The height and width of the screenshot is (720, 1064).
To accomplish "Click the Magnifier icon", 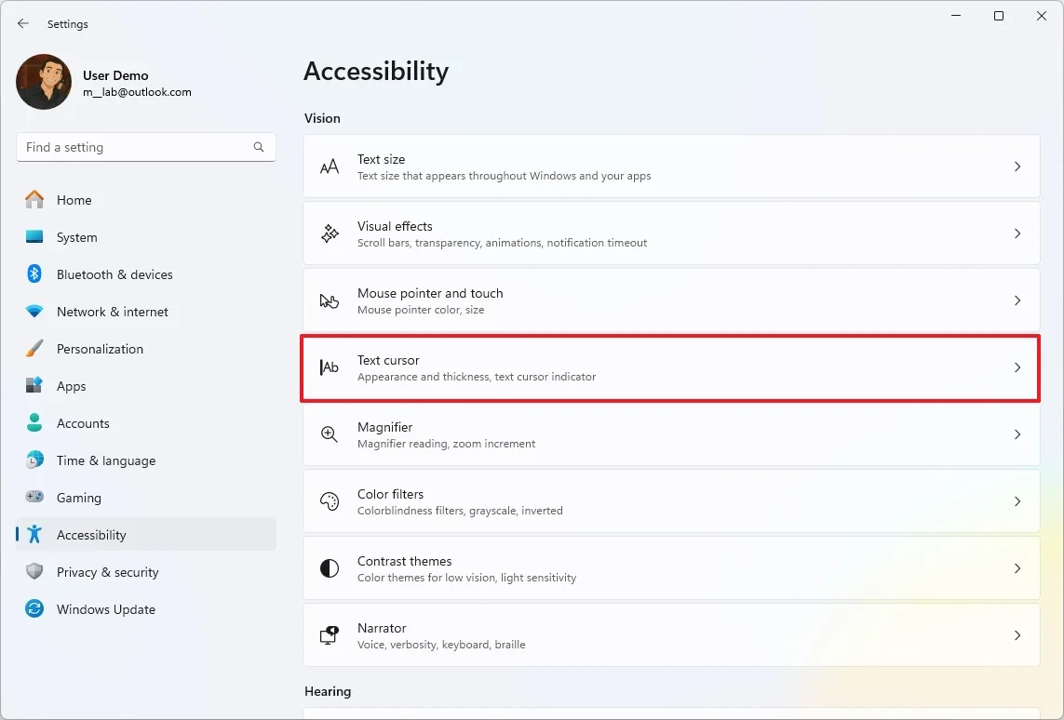I will pyautogui.click(x=329, y=434).
